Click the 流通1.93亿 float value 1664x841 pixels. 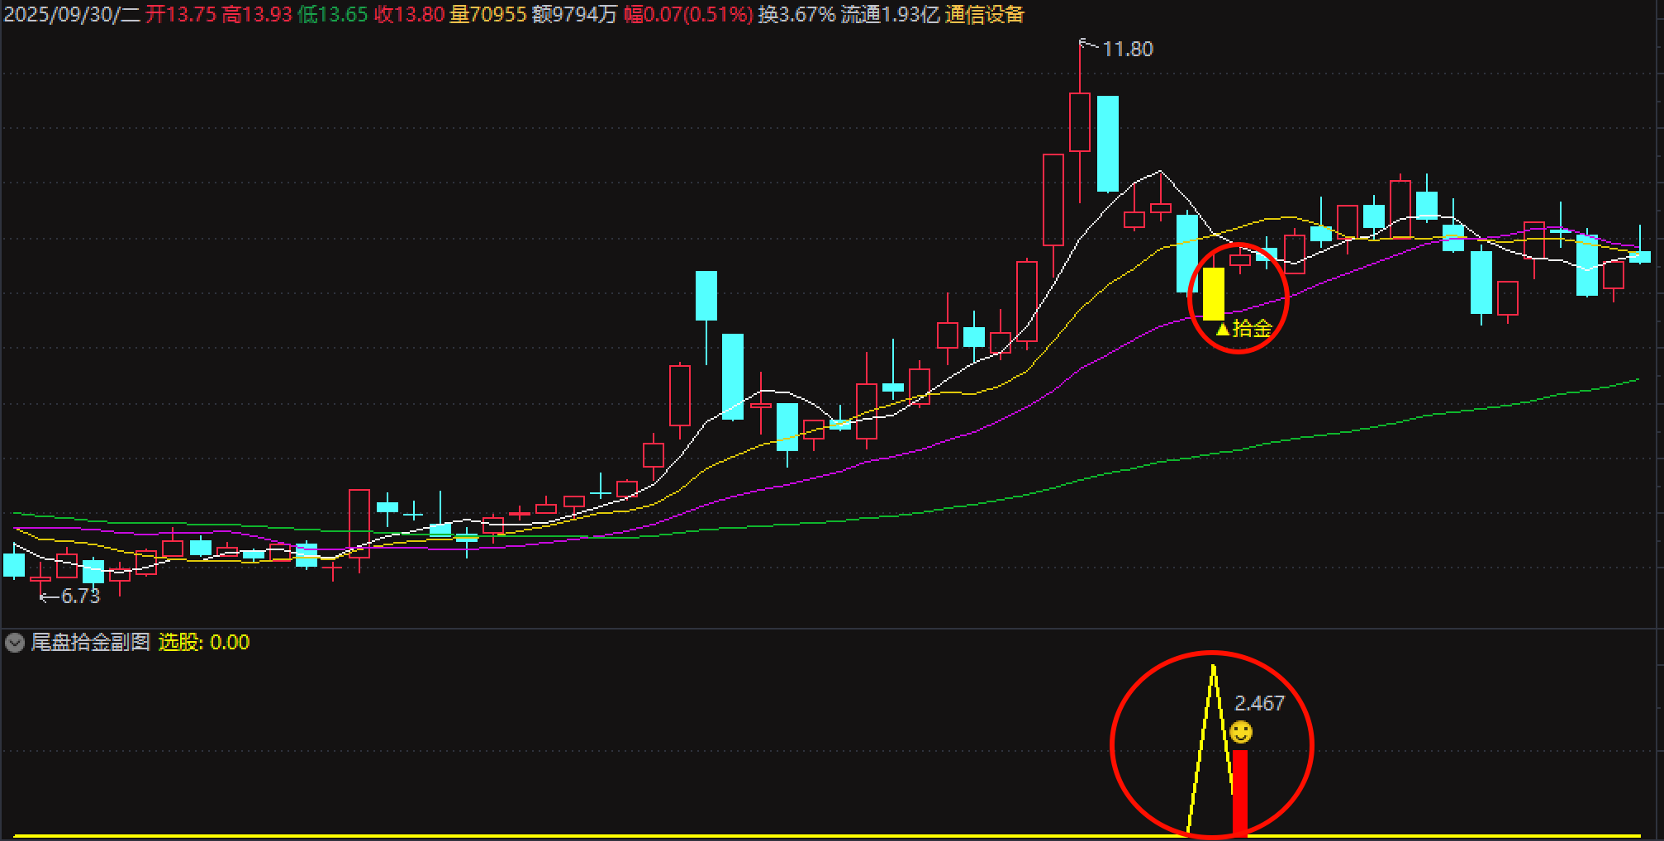(x=890, y=15)
